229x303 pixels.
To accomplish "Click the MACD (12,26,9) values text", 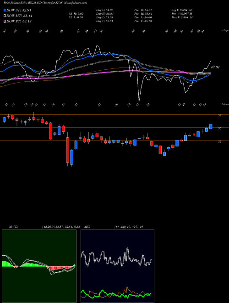I will tap(61, 227).
